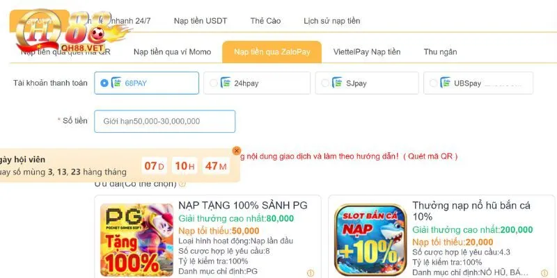Select the 24hpay radio button

(x=214, y=83)
